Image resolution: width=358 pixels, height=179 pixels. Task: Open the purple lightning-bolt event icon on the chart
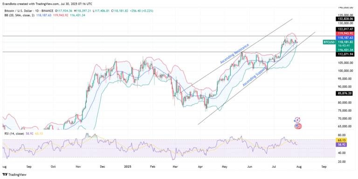[297, 120]
